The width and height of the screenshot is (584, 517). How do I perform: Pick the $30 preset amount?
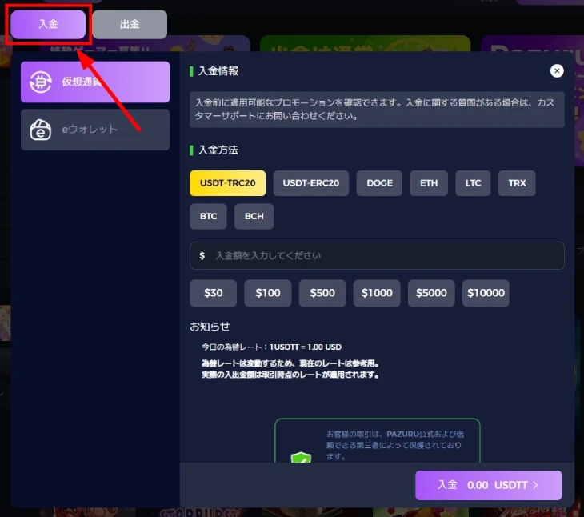coord(213,293)
